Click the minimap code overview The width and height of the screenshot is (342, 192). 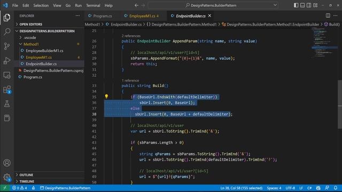click(x=324, y=43)
